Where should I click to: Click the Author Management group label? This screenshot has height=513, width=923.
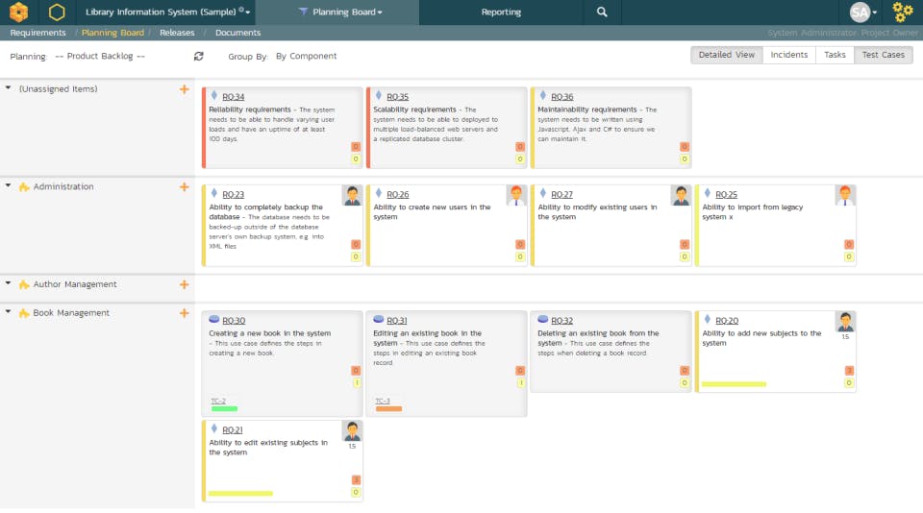(x=75, y=284)
